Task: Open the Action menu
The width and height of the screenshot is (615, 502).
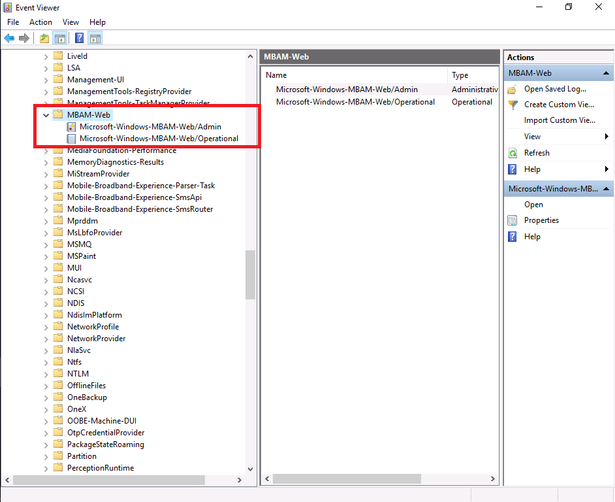Action: pos(40,22)
